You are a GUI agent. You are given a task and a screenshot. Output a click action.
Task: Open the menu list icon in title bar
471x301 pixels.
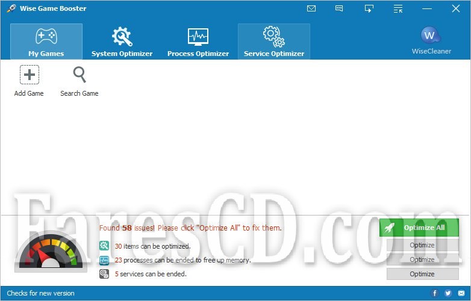[x=398, y=8]
